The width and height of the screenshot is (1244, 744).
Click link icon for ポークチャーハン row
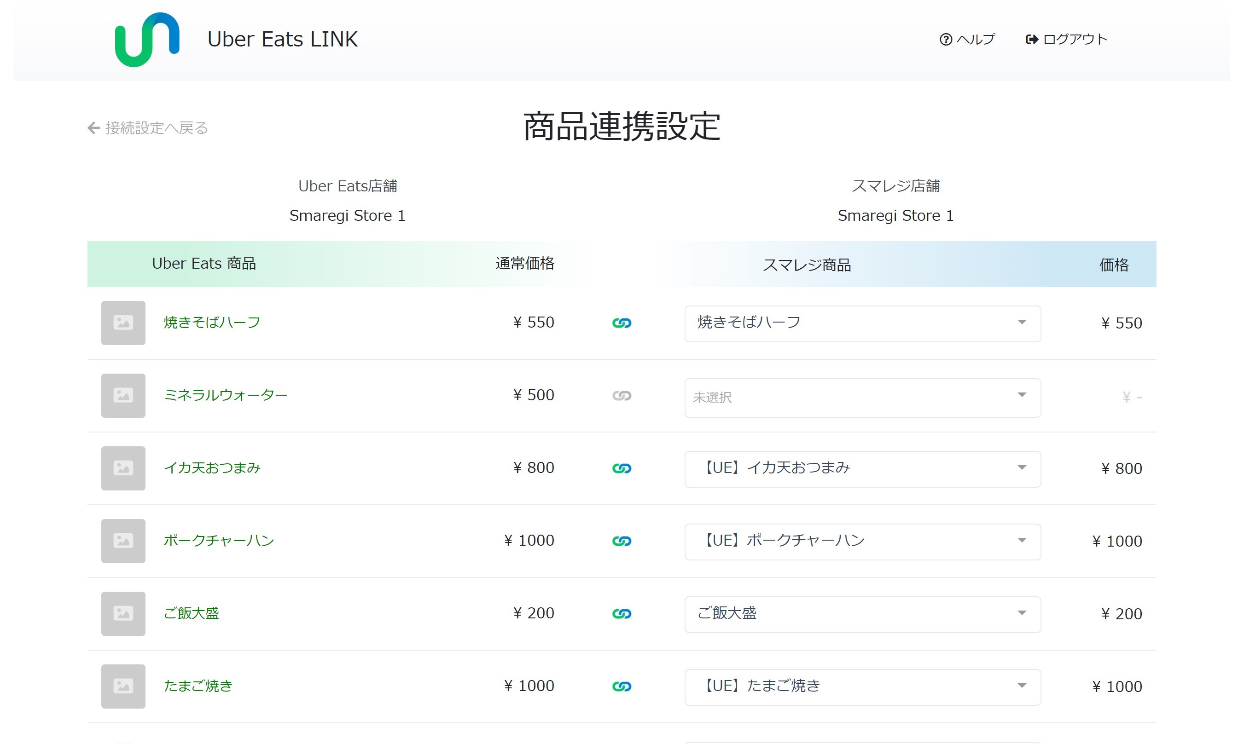622,541
